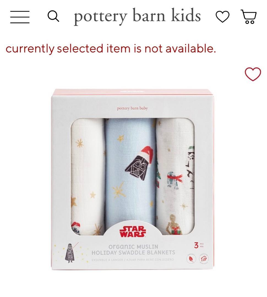
Task: Click the Santa-hat droid on the left blanket
Action: pyautogui.click(x=76, y=228)
